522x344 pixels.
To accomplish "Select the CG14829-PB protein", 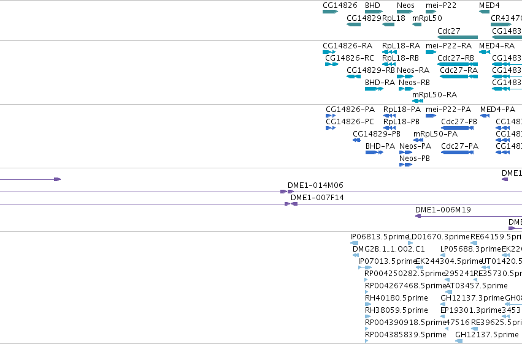I will tap(356, 140).
